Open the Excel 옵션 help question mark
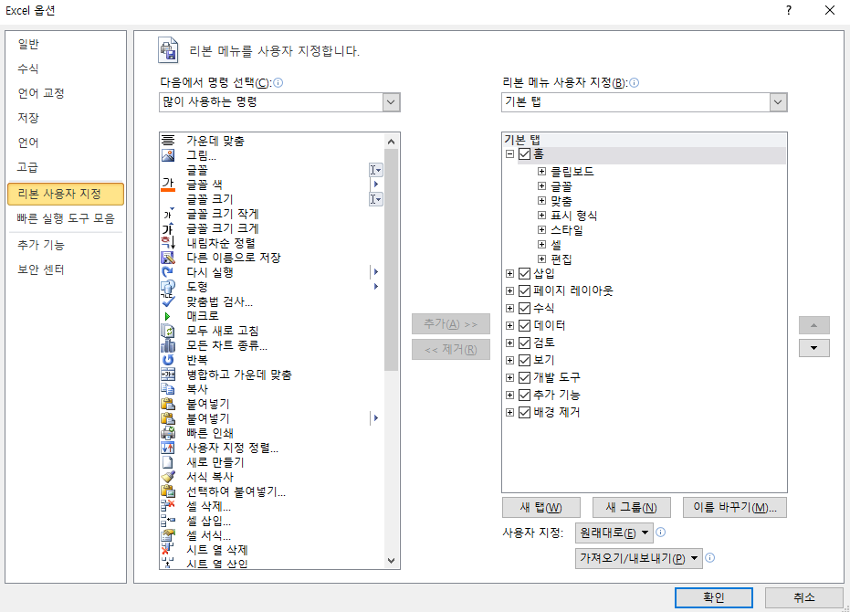 789,10
